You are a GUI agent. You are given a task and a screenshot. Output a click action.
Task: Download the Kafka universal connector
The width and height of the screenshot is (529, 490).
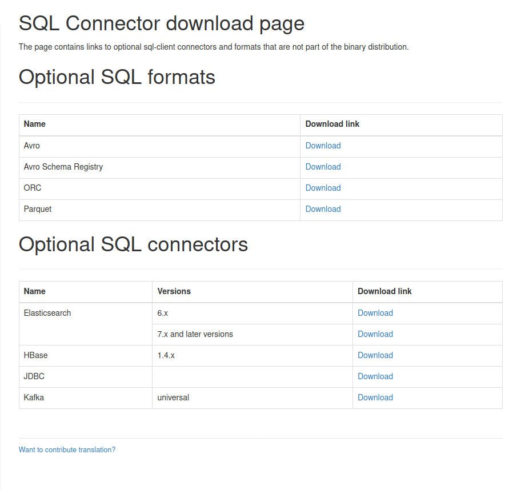pos(375,397)
